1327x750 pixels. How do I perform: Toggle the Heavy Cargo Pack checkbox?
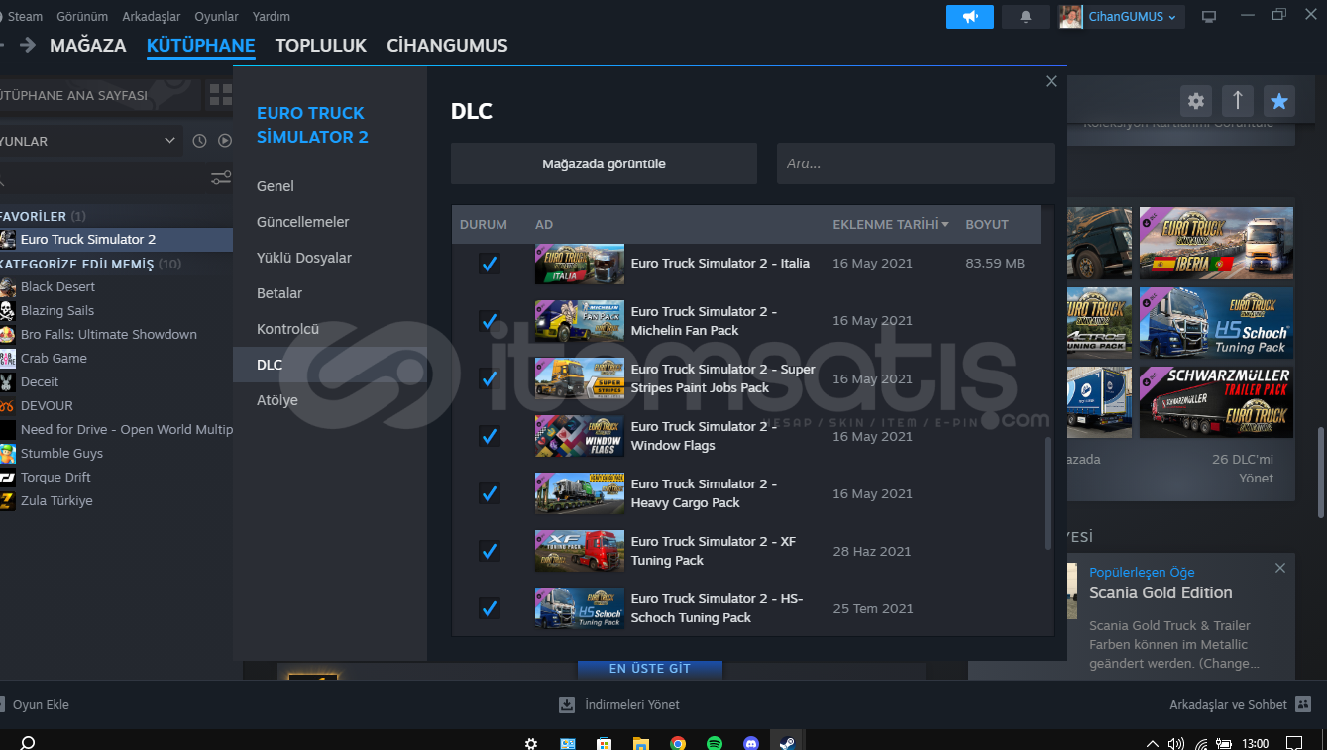point(489,493)
